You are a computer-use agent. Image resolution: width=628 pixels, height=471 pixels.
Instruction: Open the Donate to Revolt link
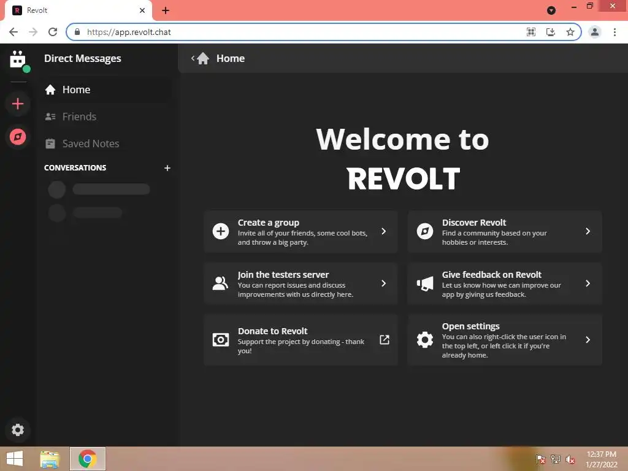[x=301, y=340]
